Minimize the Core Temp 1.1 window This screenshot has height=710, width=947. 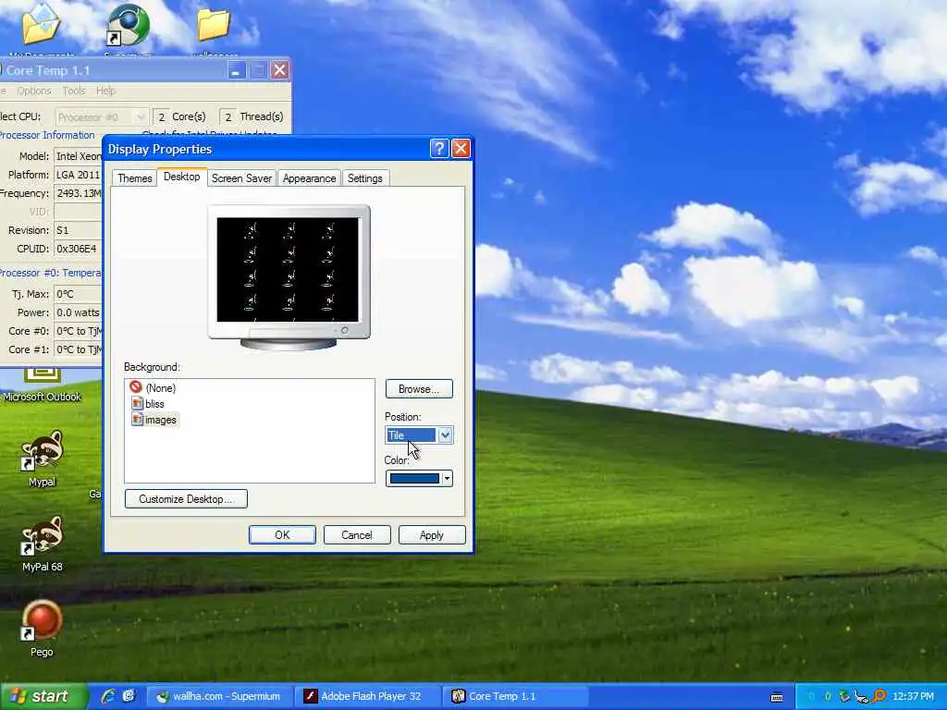236,70
